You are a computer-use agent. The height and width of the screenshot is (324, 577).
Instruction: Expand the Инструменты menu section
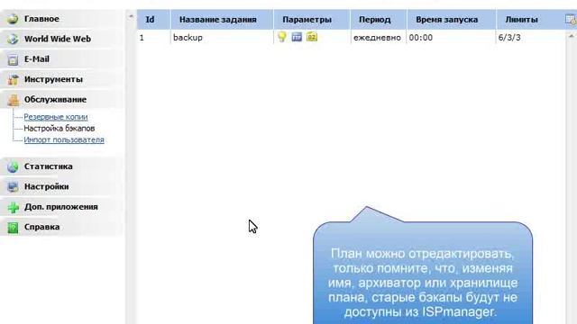[x=62, y=79]
